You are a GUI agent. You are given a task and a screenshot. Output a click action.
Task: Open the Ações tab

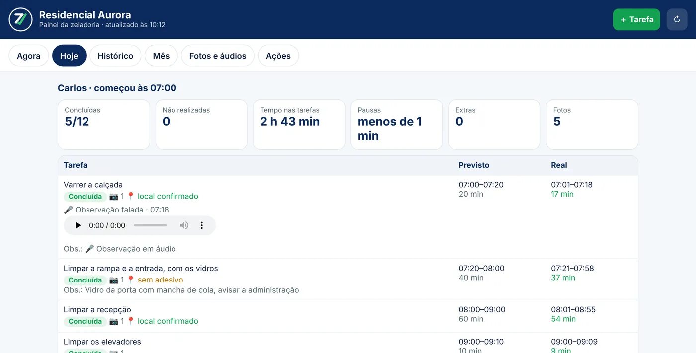278,56
